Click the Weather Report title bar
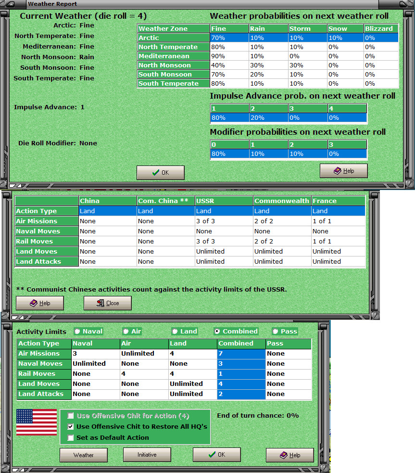Image resolution: width=415 pixels, height=473 pixels. [202, 4]
